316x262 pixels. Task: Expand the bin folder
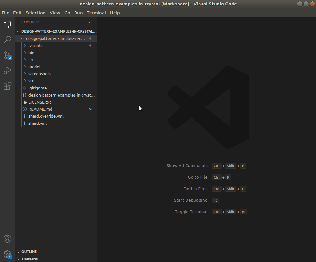(25, 53)
